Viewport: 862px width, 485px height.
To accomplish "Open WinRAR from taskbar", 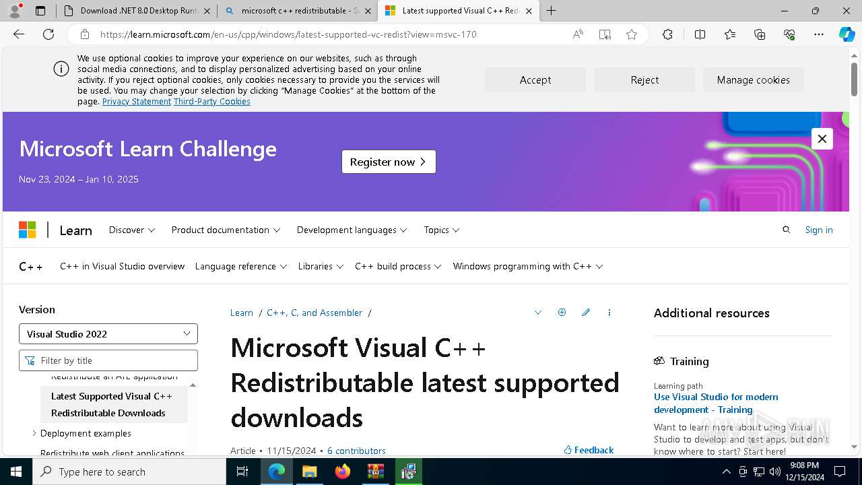I will coord(375,472).
